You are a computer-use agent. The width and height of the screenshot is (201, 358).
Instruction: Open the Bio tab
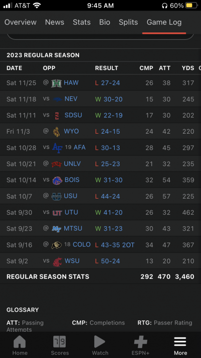105,22
